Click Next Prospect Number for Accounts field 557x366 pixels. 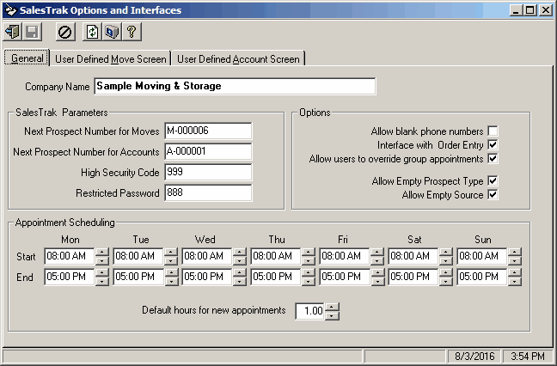click(208, 151)
